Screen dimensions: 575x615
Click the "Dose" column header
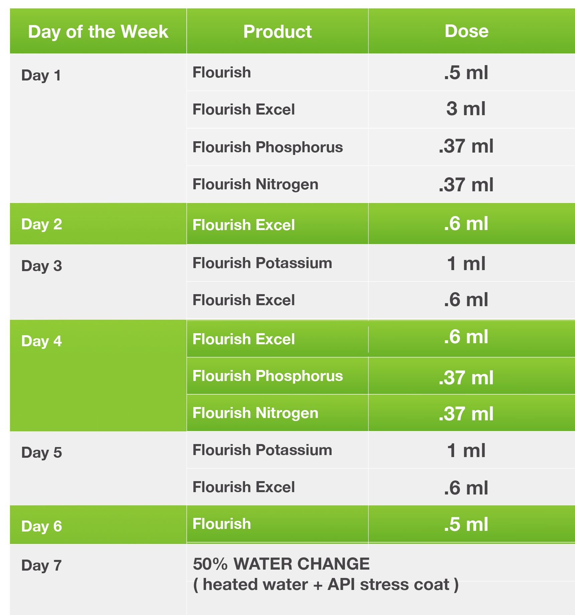point(466,31)
